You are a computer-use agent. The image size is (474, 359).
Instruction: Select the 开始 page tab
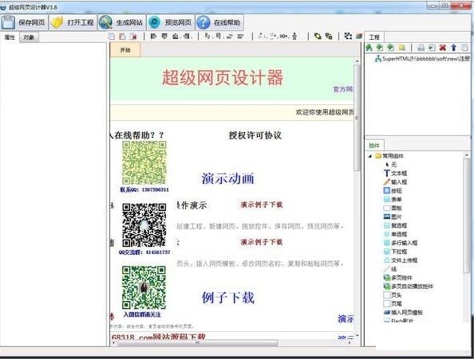125,49
